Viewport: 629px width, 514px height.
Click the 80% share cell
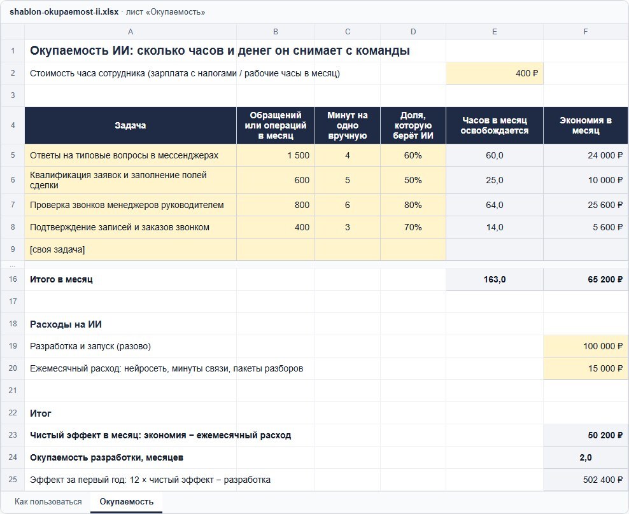(x=413, y=205)
